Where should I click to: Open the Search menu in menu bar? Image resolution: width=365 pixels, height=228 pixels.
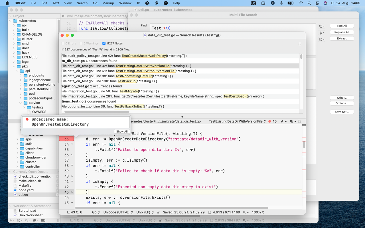82,3
